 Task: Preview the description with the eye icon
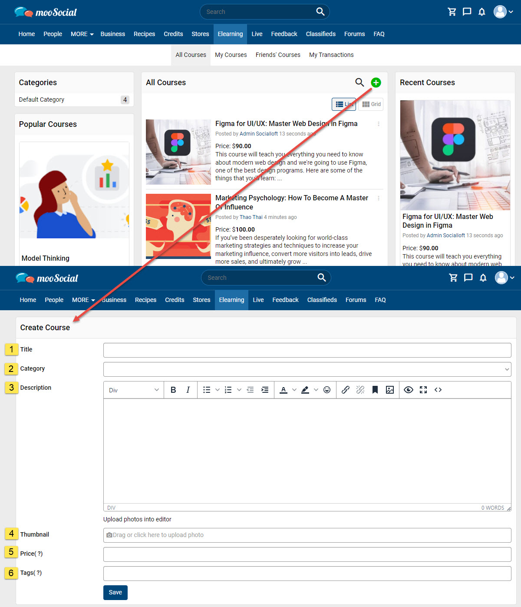coord(409,390)
